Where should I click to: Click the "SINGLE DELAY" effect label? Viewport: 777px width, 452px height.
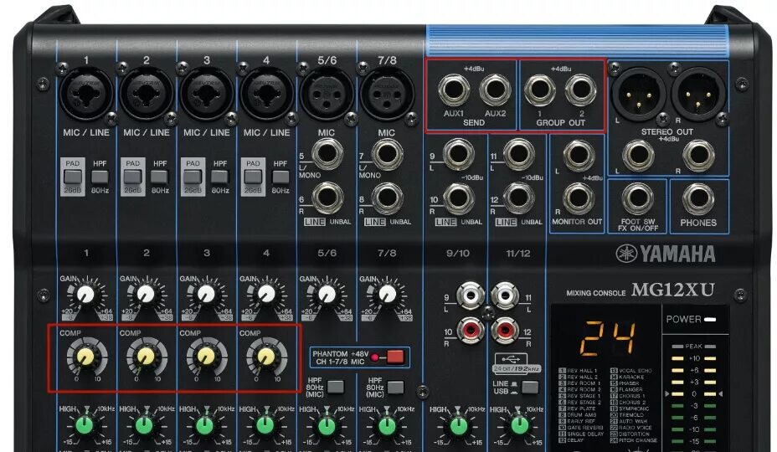(x=585, y=434)
